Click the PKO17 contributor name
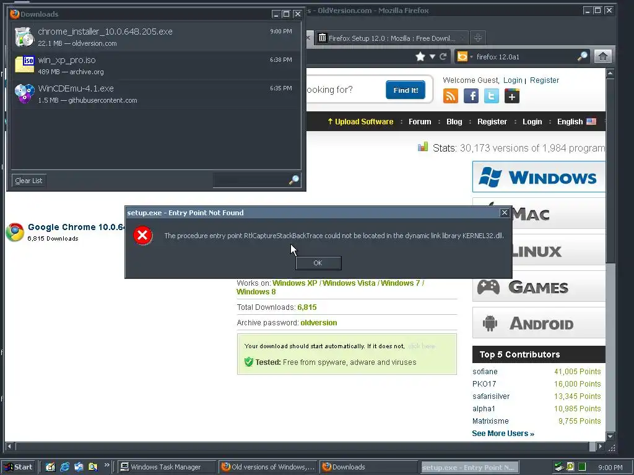Screen dimensions: 634x475 tap(484, 383)
